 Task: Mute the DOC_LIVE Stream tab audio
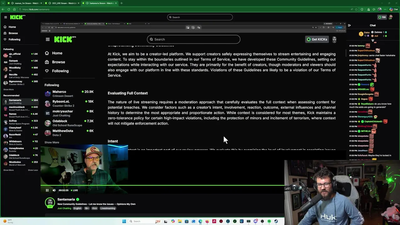(50, 3)
